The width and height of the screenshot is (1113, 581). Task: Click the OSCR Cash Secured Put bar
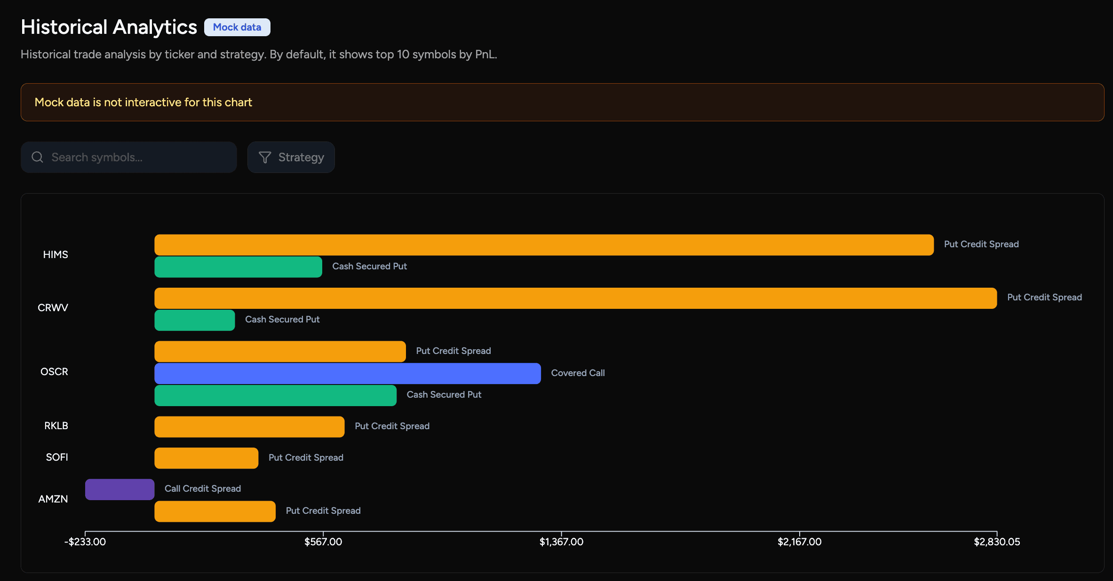click(275, 395)
